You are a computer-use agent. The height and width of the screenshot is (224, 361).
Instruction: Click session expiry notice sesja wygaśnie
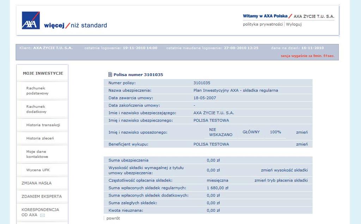307,56
